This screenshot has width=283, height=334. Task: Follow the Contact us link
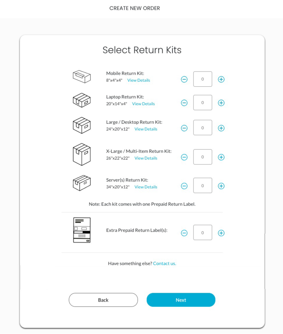coord(165,264)
